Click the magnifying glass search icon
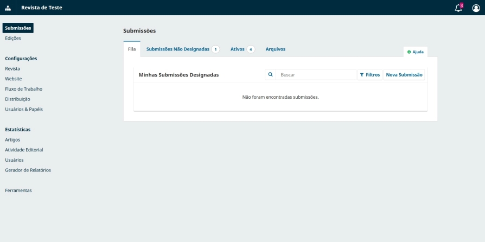The image size is (485, 242). coord(271,74)
